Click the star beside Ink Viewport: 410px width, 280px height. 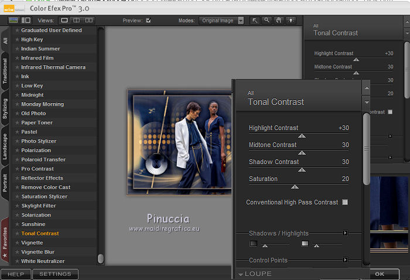[17, 76]
